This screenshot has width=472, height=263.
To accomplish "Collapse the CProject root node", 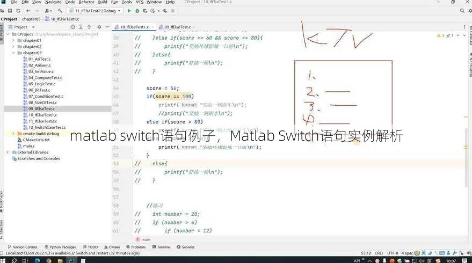I will coord(8,34).
